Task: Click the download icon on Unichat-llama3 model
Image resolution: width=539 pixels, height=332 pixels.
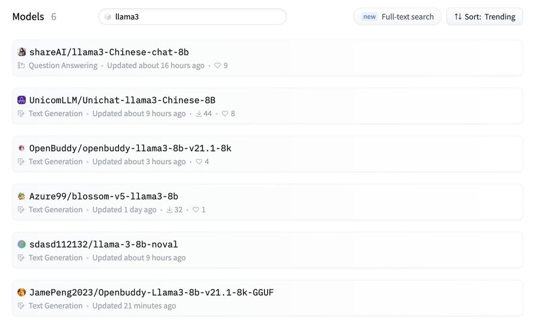Action: 199,114
